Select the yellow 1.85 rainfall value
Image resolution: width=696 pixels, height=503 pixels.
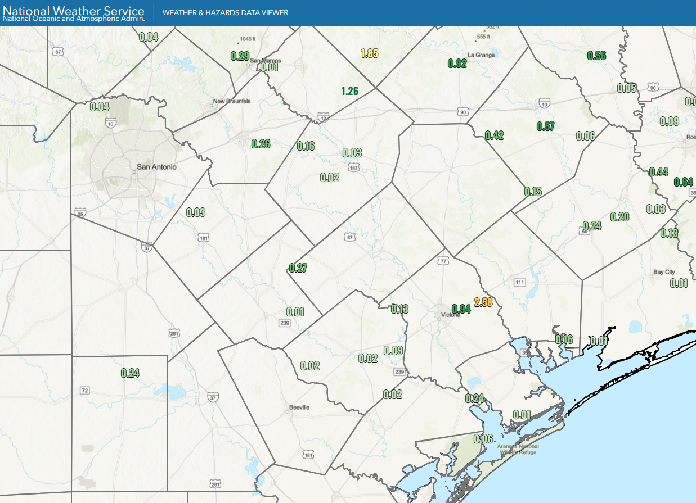(x=369, y=54)
